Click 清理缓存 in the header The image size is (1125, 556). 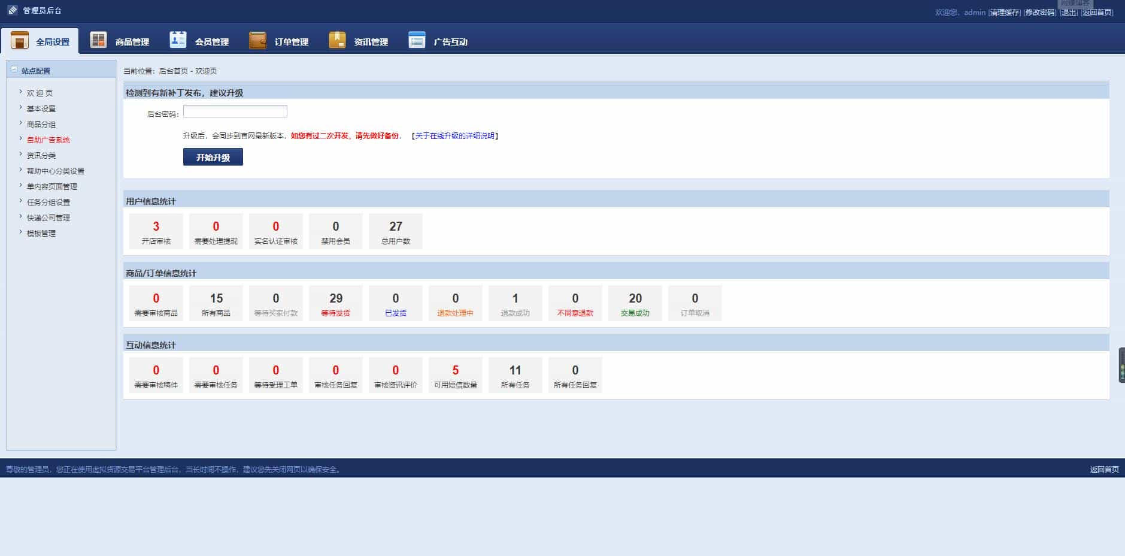point(1005,12)
